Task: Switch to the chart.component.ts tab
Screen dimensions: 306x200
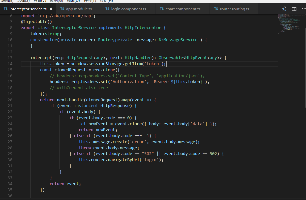Action: [183, 9]
